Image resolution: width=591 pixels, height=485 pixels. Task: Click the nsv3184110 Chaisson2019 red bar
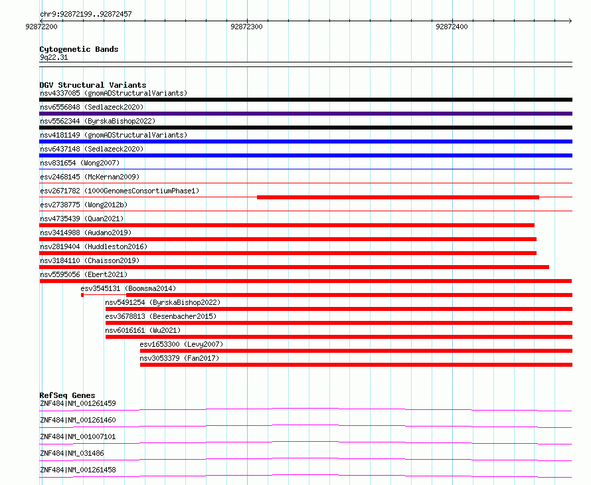(x=294, y=267)
